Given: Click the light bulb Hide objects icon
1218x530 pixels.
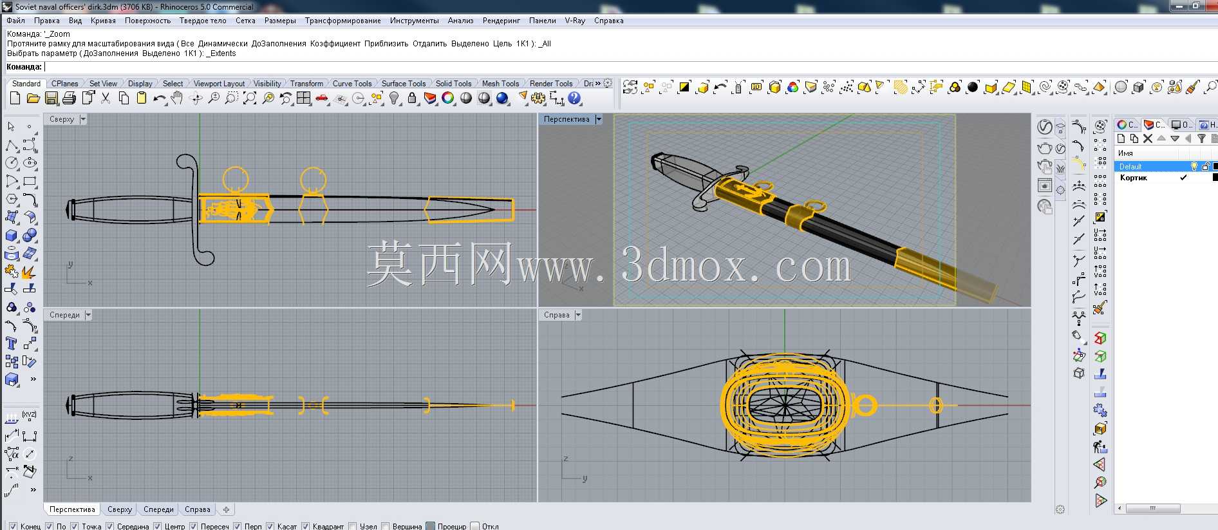Looking at the screenshot, I should (x=394, y=98).
